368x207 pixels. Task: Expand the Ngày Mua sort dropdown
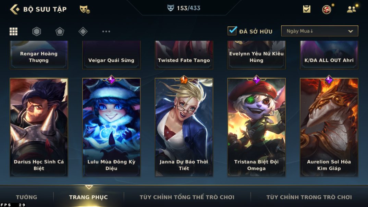pos(320,31)
